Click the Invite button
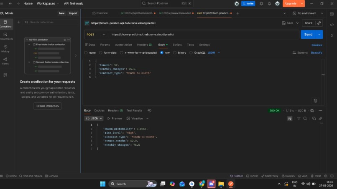The image size is (337, 189). click(248, 4)
